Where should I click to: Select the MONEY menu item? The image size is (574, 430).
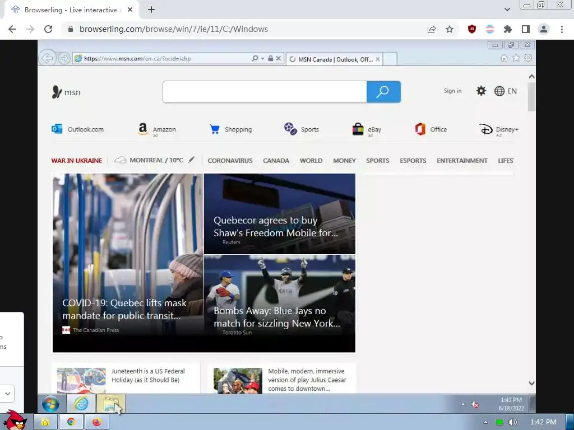[x=344, y=161]
